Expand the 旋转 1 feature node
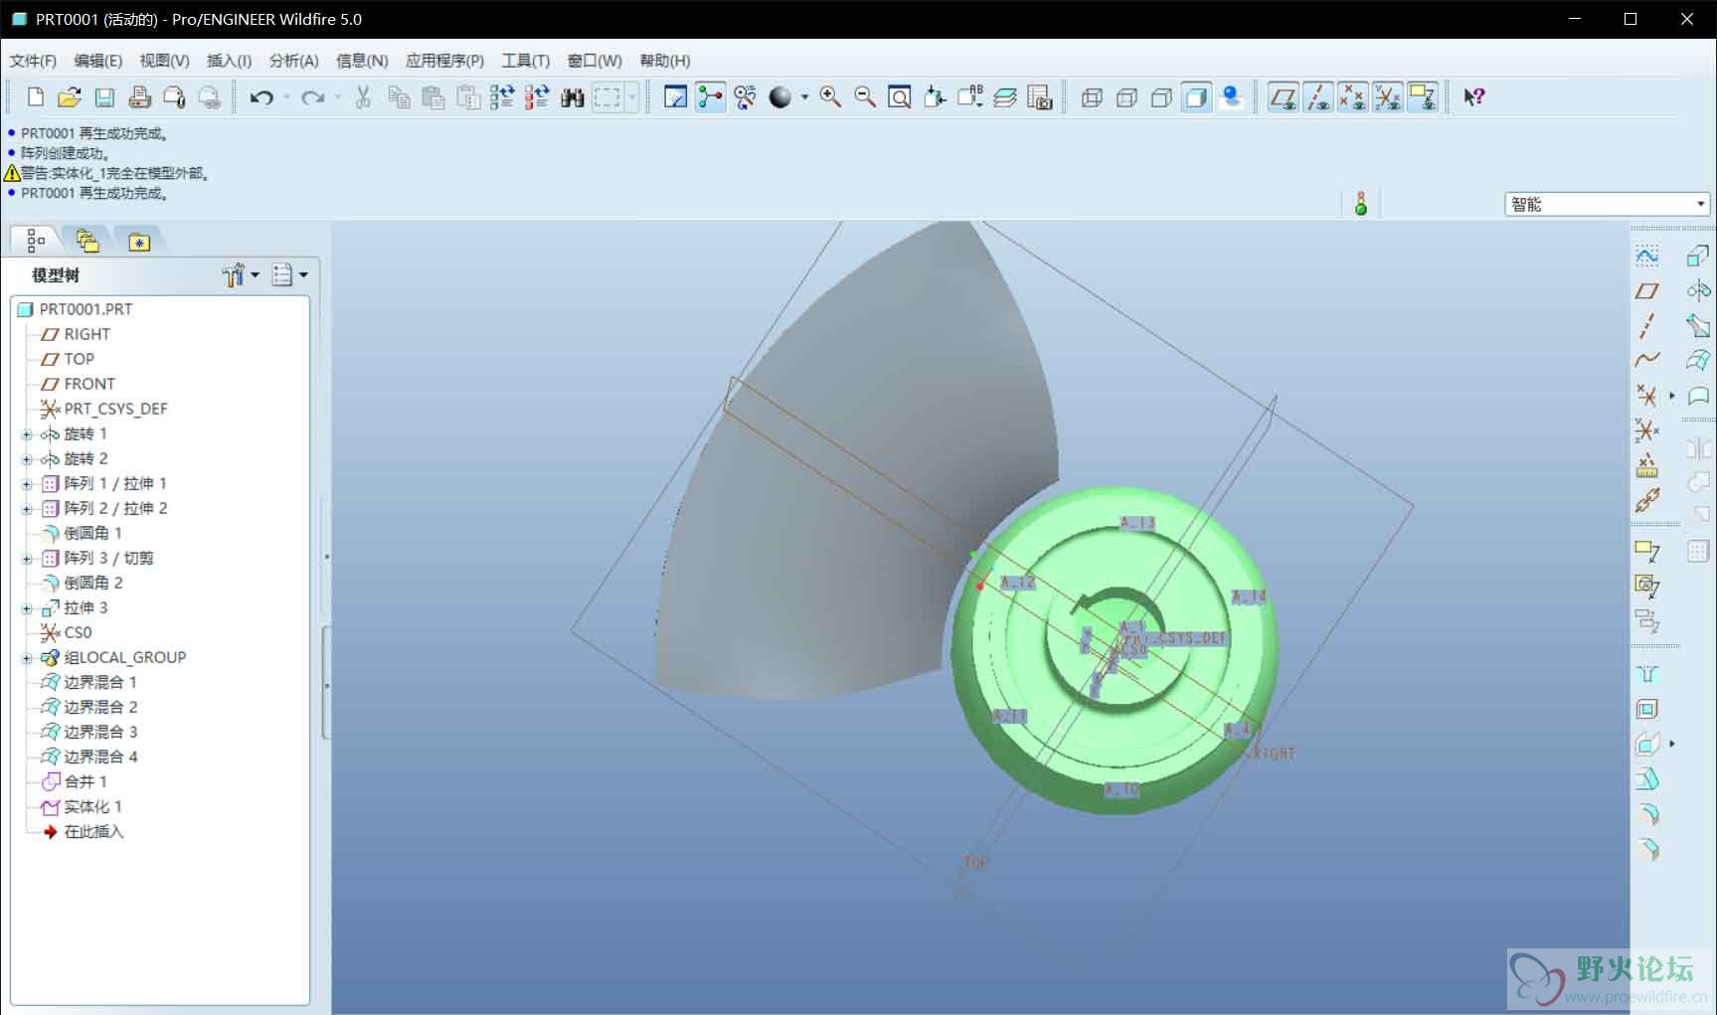This screenshot has height=1015, width=1717. tap(27, 434)
